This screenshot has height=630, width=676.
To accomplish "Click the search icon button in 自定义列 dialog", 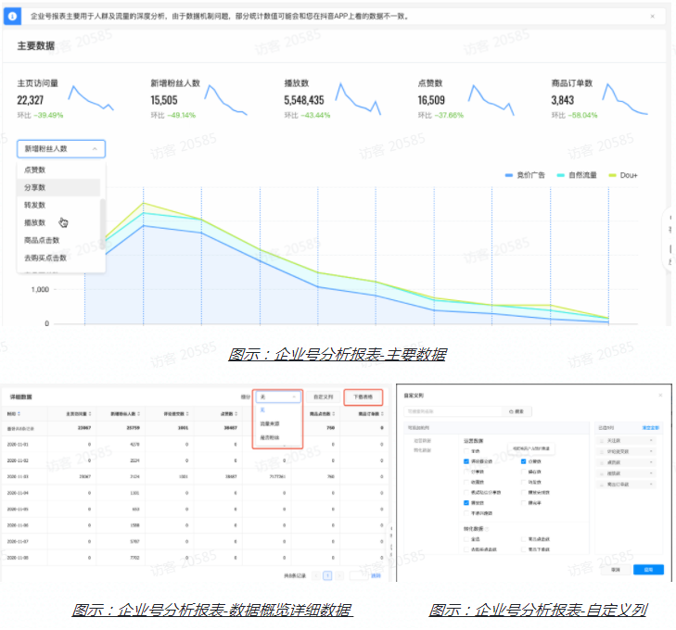I will pos(517,410).
